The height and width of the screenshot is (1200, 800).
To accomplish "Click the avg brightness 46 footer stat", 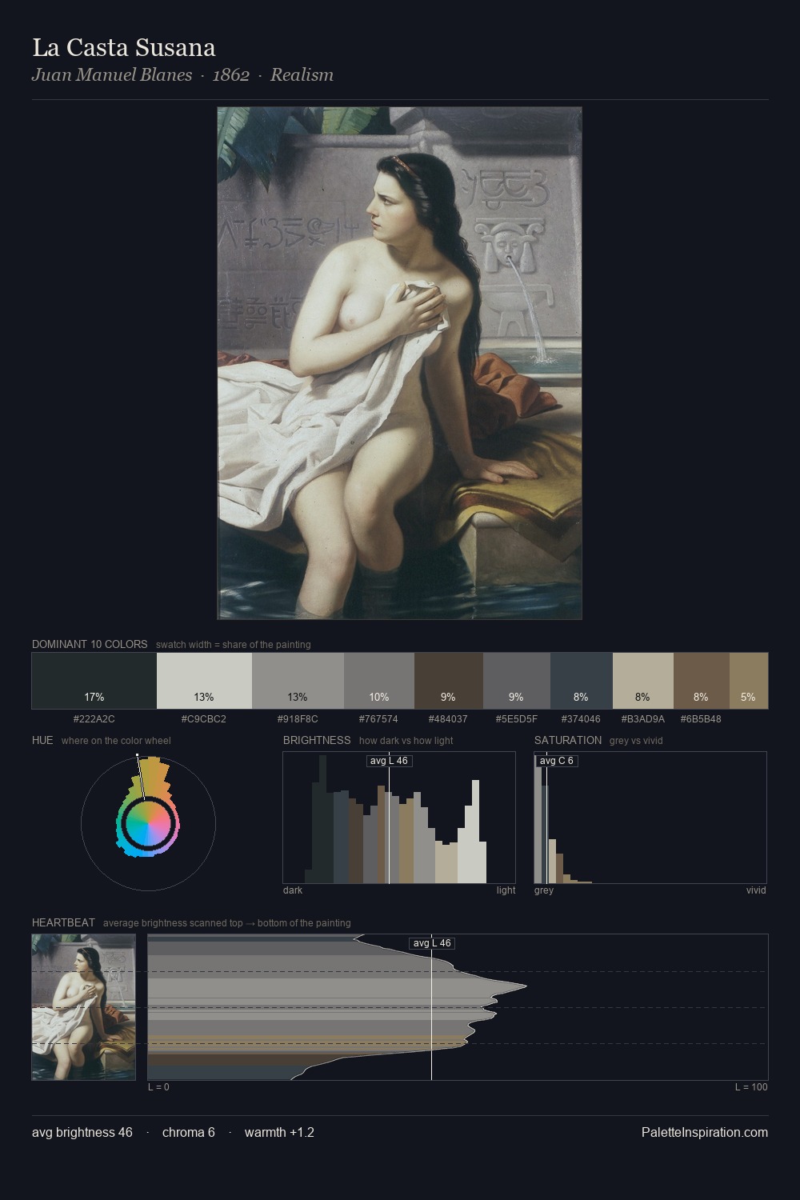I will pos(82,1132).
